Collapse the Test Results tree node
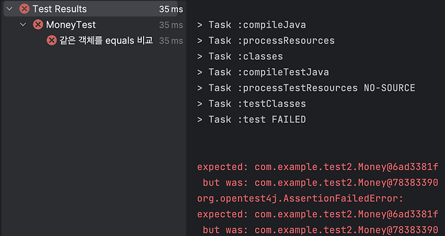 9,9
